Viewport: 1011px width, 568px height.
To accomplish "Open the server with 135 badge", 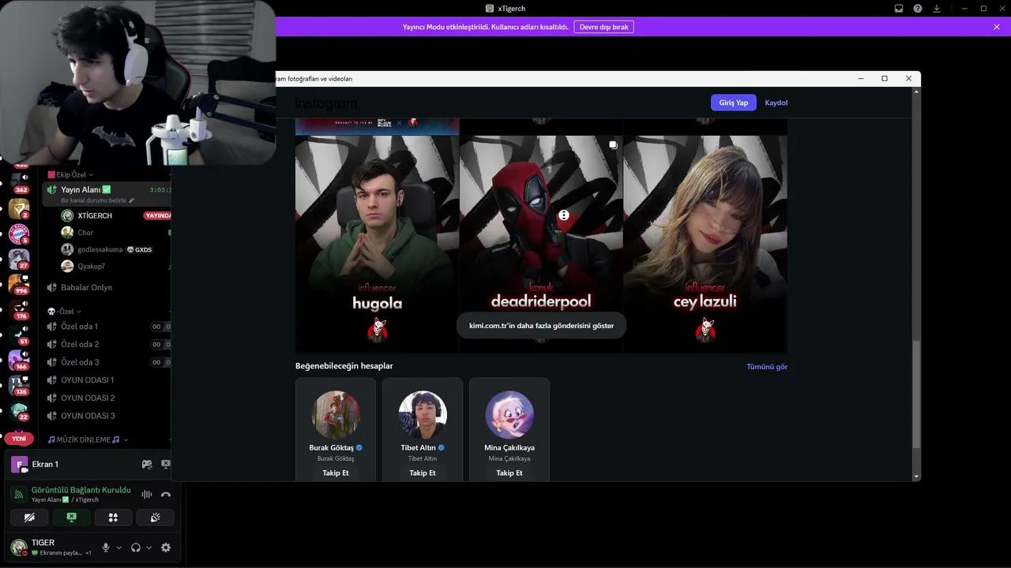I will (x=19, y=385).
